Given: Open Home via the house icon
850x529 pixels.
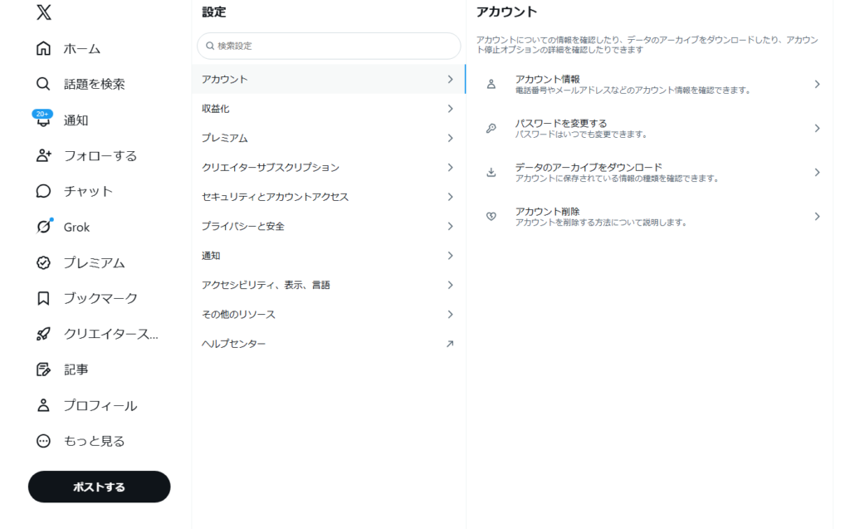Looking at the screenshot, I should click(x=44, y=49).
